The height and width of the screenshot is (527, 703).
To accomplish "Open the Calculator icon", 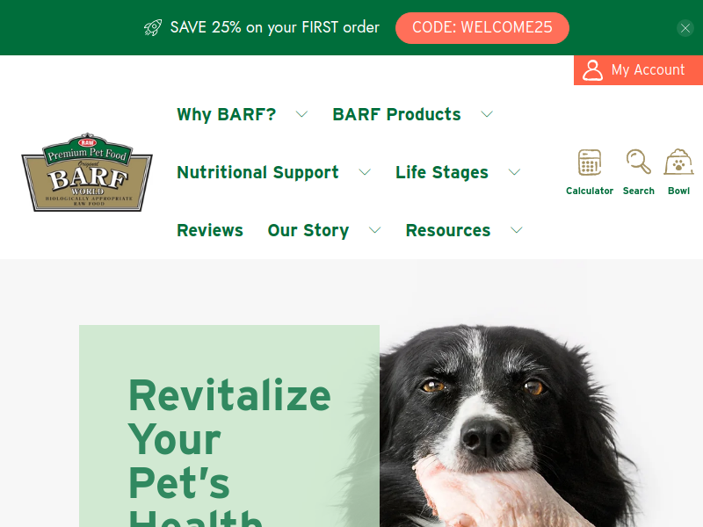I will [x=589, y=162].
